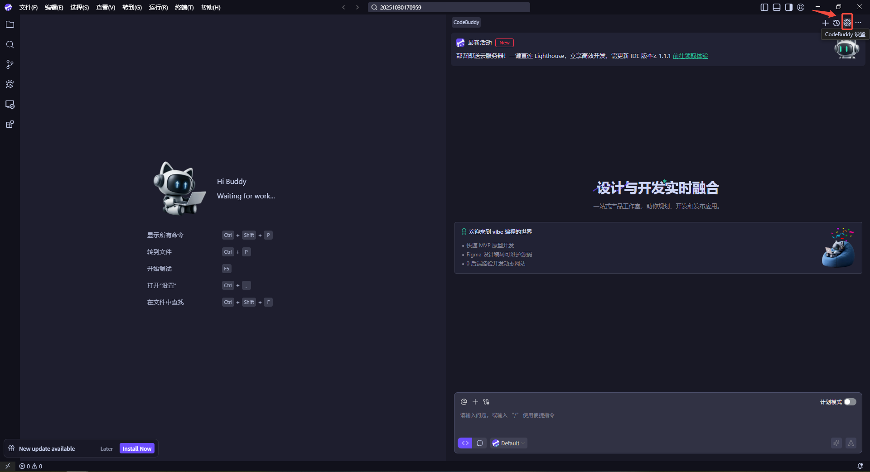Toggle the bottom panel layout icon
This screenshot has width=870, height=472.
777,7
